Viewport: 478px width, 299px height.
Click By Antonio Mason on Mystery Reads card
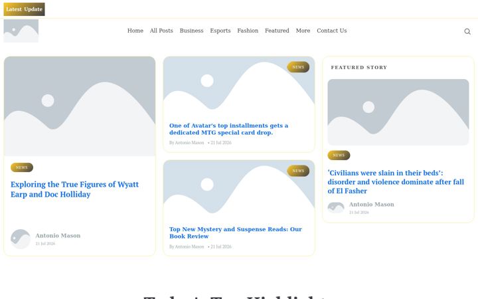(187, 247)
